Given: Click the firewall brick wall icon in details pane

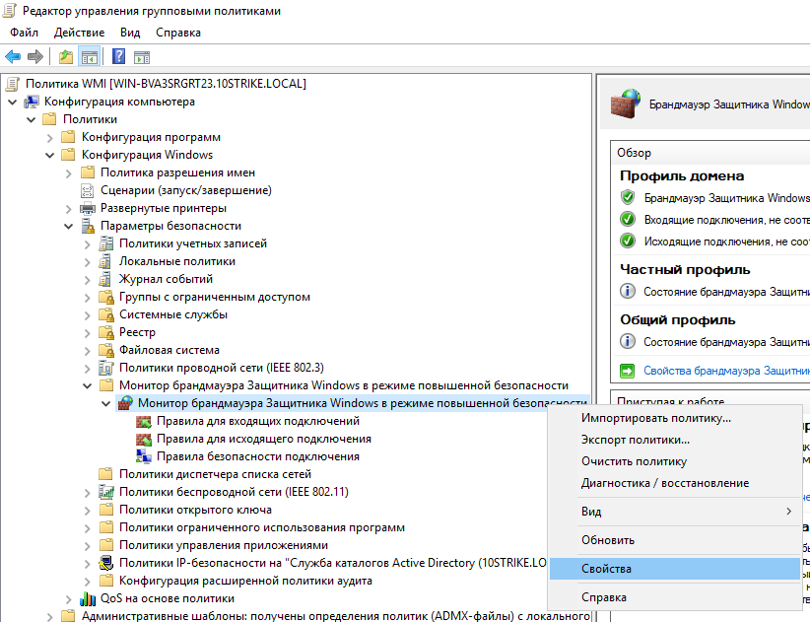Looking at the screenshot, I should point(625,104).
